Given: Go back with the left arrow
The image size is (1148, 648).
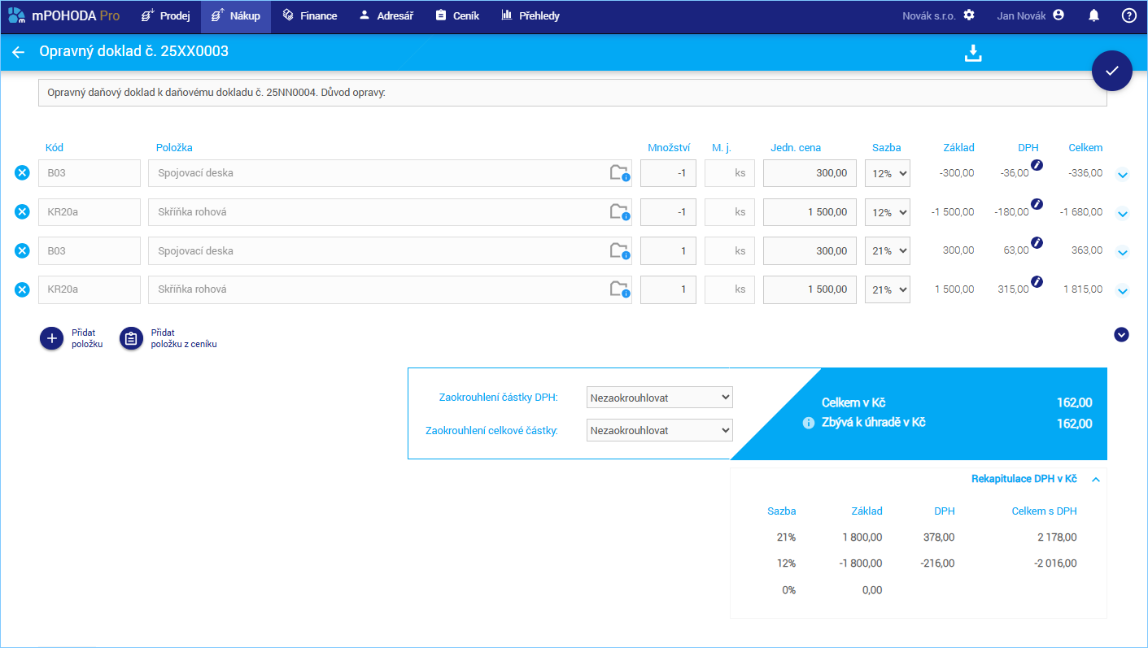Looking at the screenshot, I should coord(18,52).
